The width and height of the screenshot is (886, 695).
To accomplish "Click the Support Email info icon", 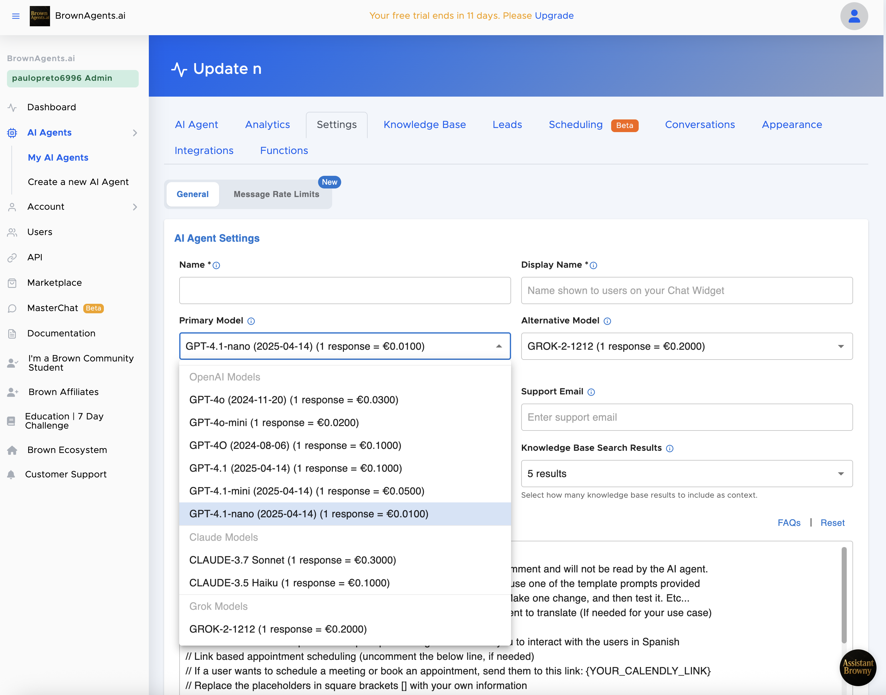I will [x=591, y=392].
